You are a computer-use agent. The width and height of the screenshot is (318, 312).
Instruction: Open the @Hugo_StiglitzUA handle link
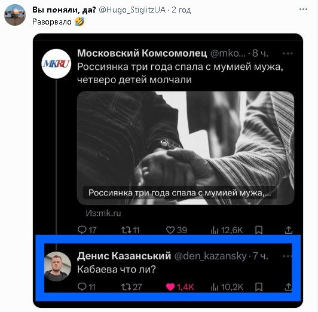pyautogui.click(x=132, y=10)
